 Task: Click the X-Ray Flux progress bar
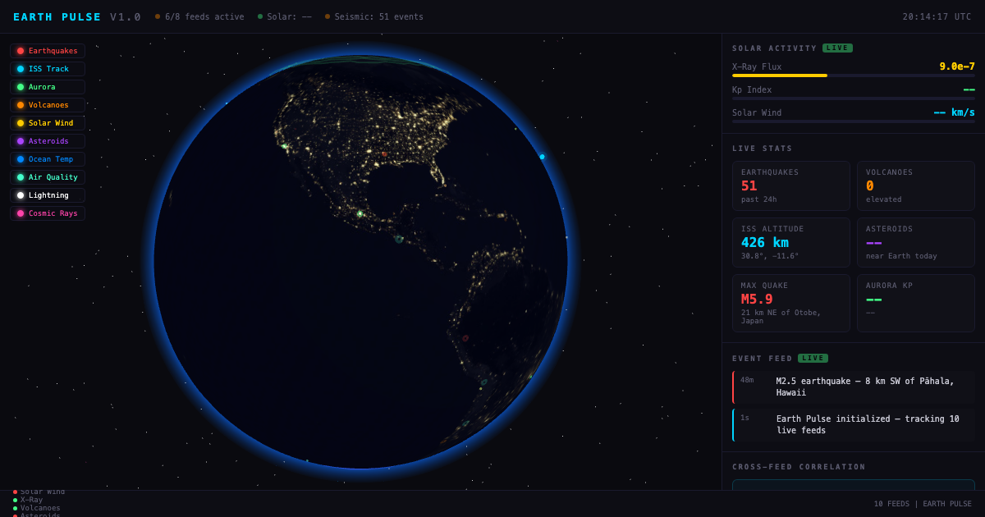point(854,75)
